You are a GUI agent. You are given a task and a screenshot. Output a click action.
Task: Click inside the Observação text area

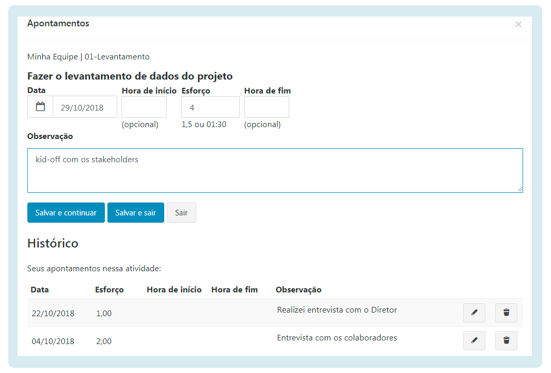click(275, 170)
